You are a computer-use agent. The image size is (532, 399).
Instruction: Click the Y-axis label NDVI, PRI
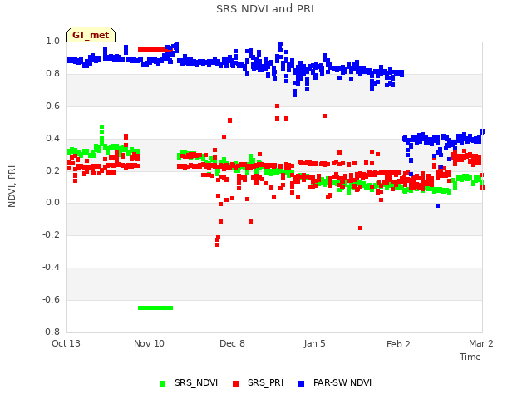click(12, 186)
